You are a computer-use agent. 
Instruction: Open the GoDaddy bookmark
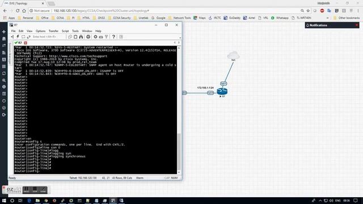coord(232,18)
